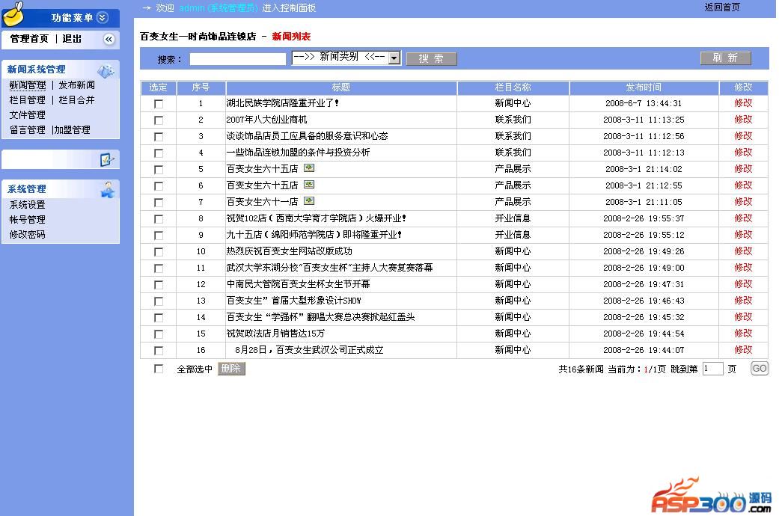Click 返回首页 link at top right
The width and height of the screenshot is (779, 516).
[x=722, y=7]
